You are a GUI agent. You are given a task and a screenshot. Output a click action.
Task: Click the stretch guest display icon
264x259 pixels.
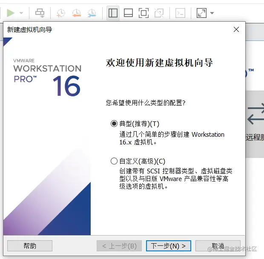pyautogui.click(x=201, y=13)
